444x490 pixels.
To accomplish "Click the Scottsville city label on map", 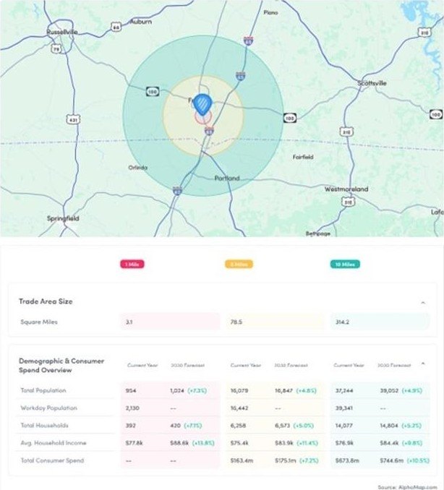I will pos(372,84).
